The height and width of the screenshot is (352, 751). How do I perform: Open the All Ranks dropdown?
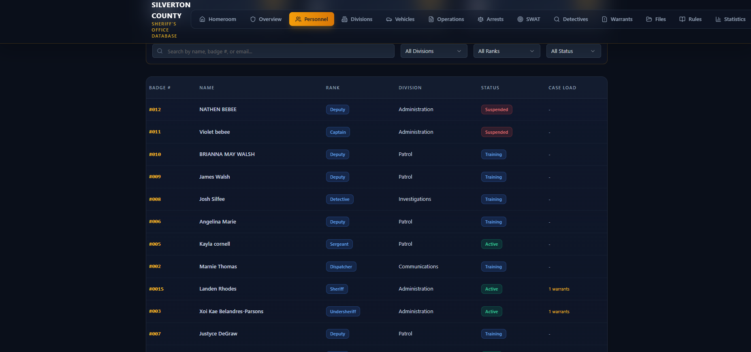click(x=507, y=51)
